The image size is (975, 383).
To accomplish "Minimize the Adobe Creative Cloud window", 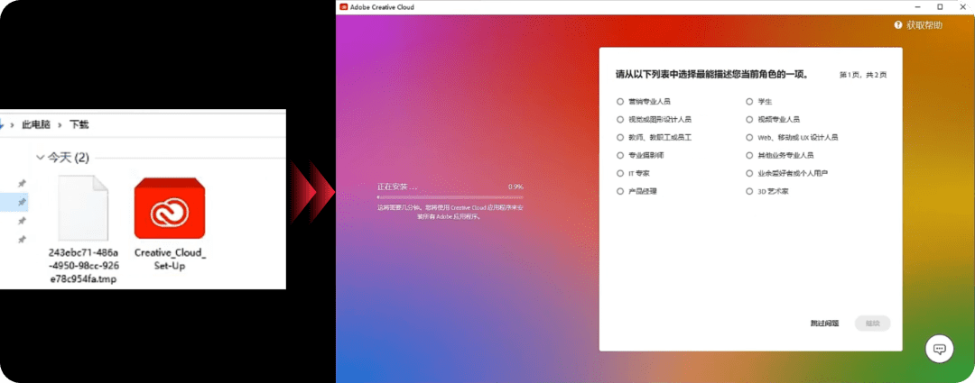I will (918, 7).
